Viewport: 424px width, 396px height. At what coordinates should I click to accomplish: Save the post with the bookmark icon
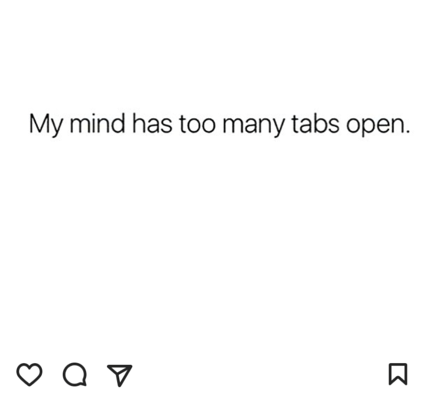[398, 374]
